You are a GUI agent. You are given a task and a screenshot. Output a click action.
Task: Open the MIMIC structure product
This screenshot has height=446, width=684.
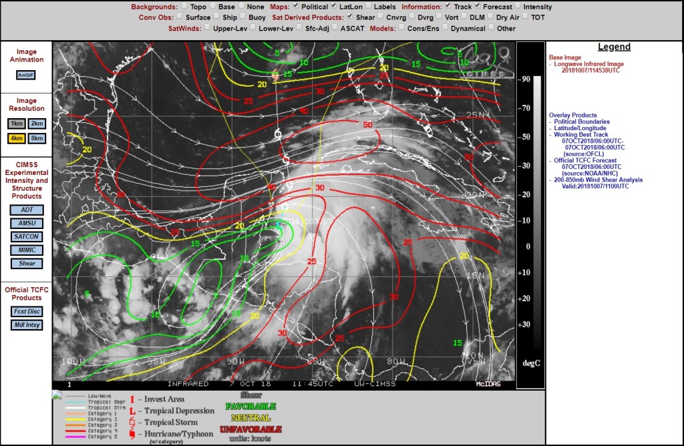point(27,250)
